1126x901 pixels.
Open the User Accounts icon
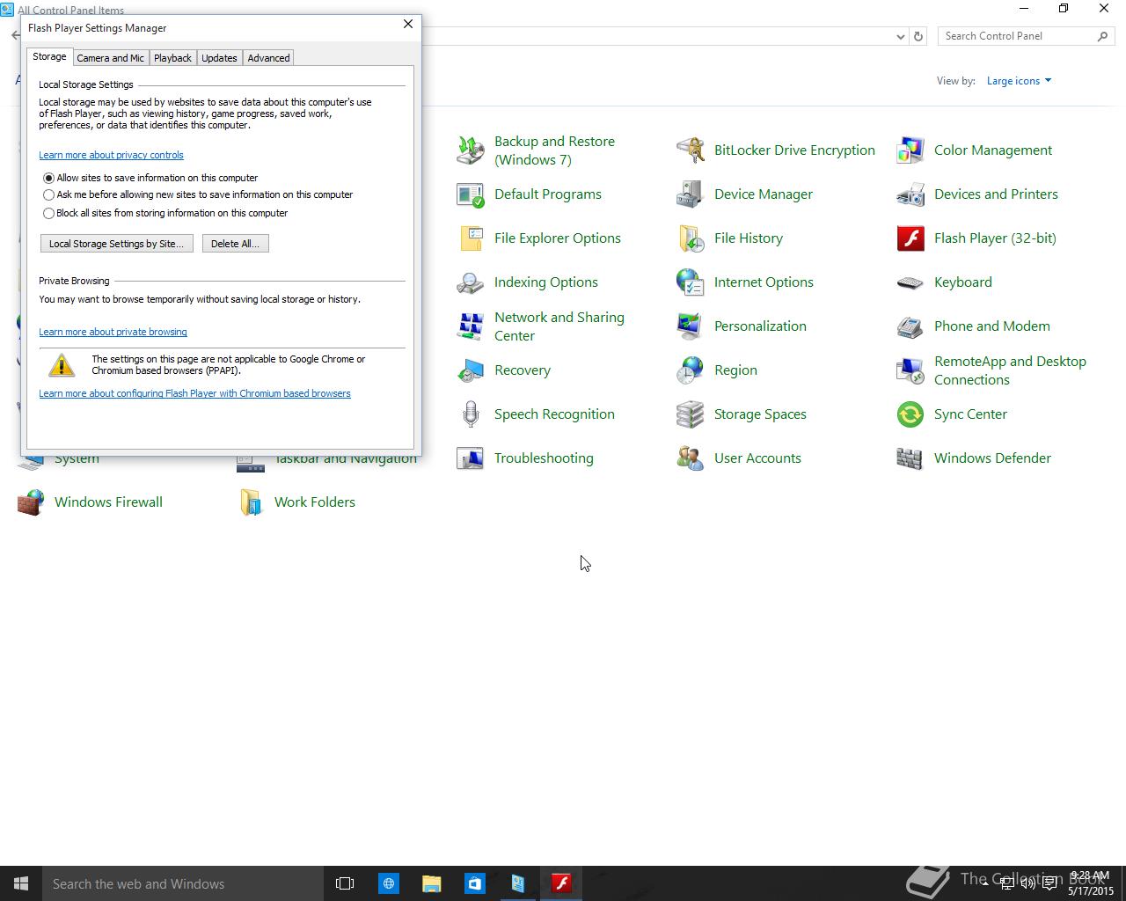point(691,458)
